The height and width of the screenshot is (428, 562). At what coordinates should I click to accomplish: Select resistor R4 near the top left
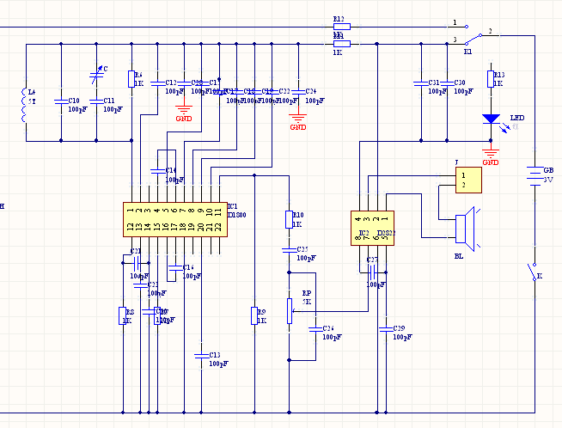131,79
